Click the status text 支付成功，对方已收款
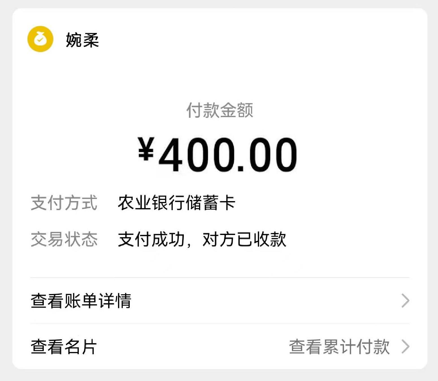 coord(202,239)
